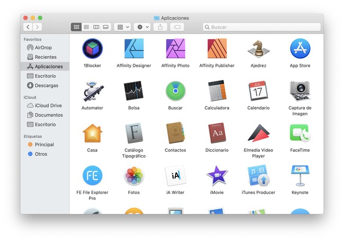This screenshot has height=241, width=344.
Task: Open Escritorio under iCloud
Action: tap(45, 124)
